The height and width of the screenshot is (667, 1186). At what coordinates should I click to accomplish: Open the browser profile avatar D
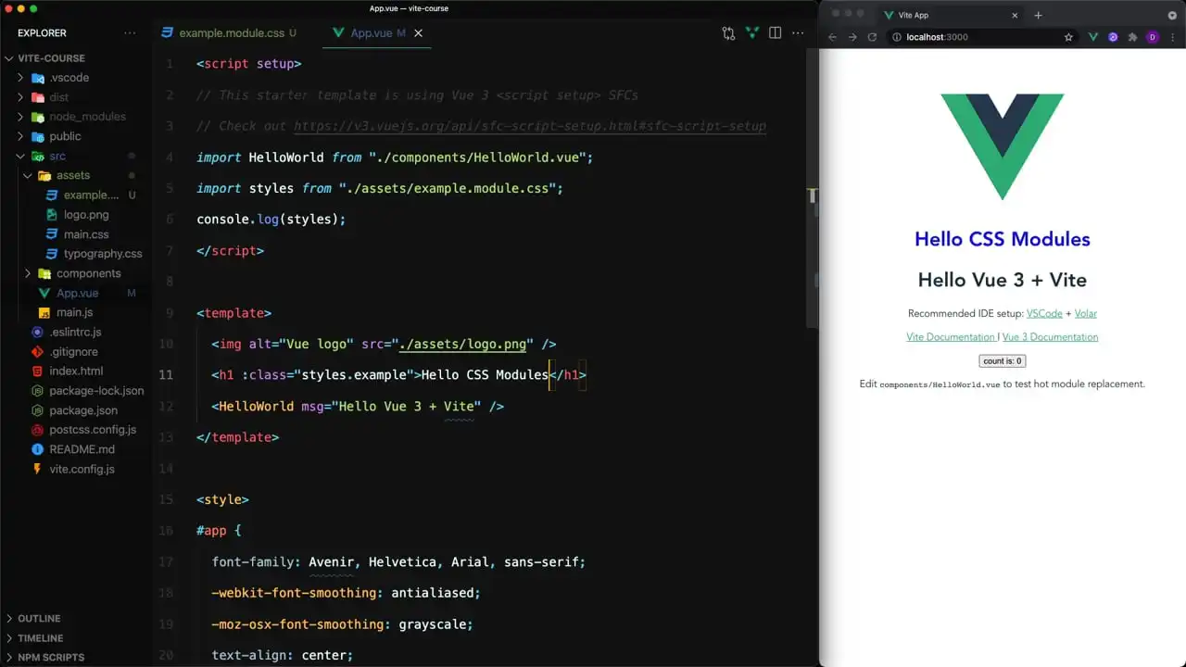pos(1153,37)
